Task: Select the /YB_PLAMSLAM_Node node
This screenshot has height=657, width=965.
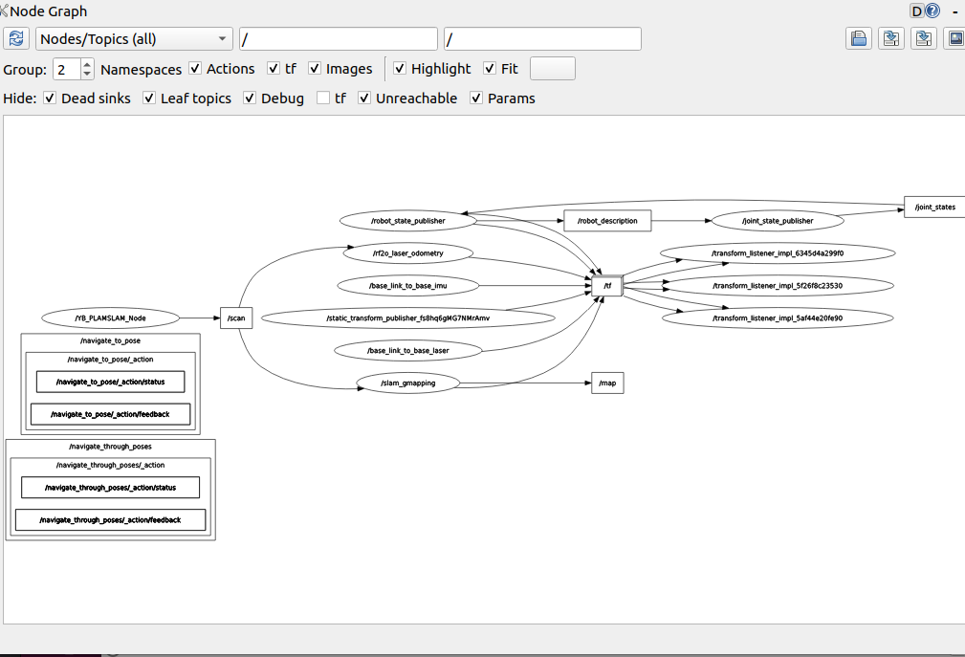Action: [110, 318]
